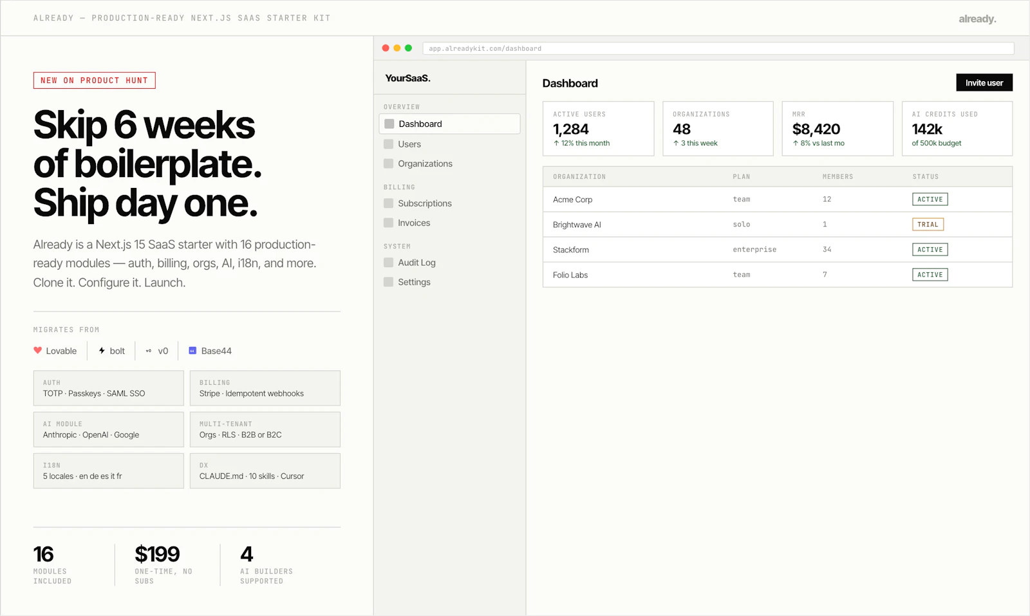Click the "OVERVIEW" sidebar section label
The width and height of the screenshot is (1030, 616).
coord(402,107)
